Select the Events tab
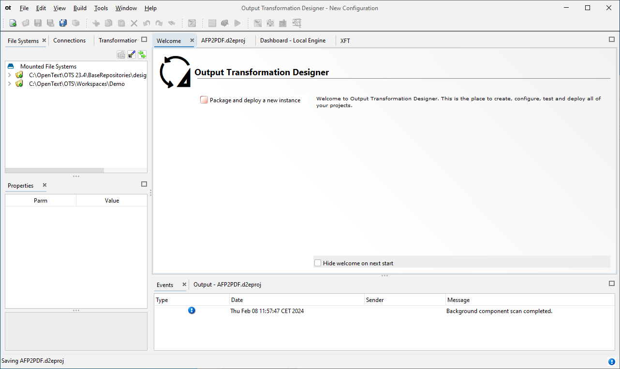Image resolution: width=620 pixels, height=369 pixels. pyautogui.click(x=165, y=285)
